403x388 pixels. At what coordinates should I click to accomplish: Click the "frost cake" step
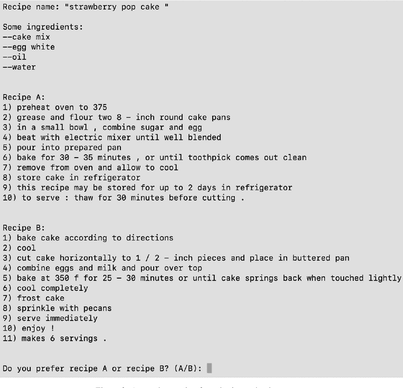[x=35, y=298]
